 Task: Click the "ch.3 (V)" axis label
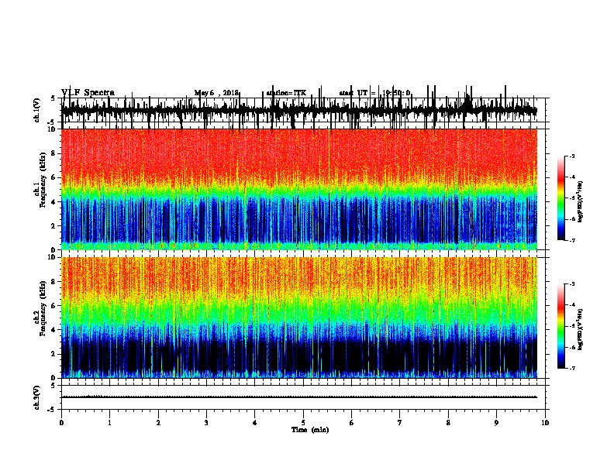[37, 397]
